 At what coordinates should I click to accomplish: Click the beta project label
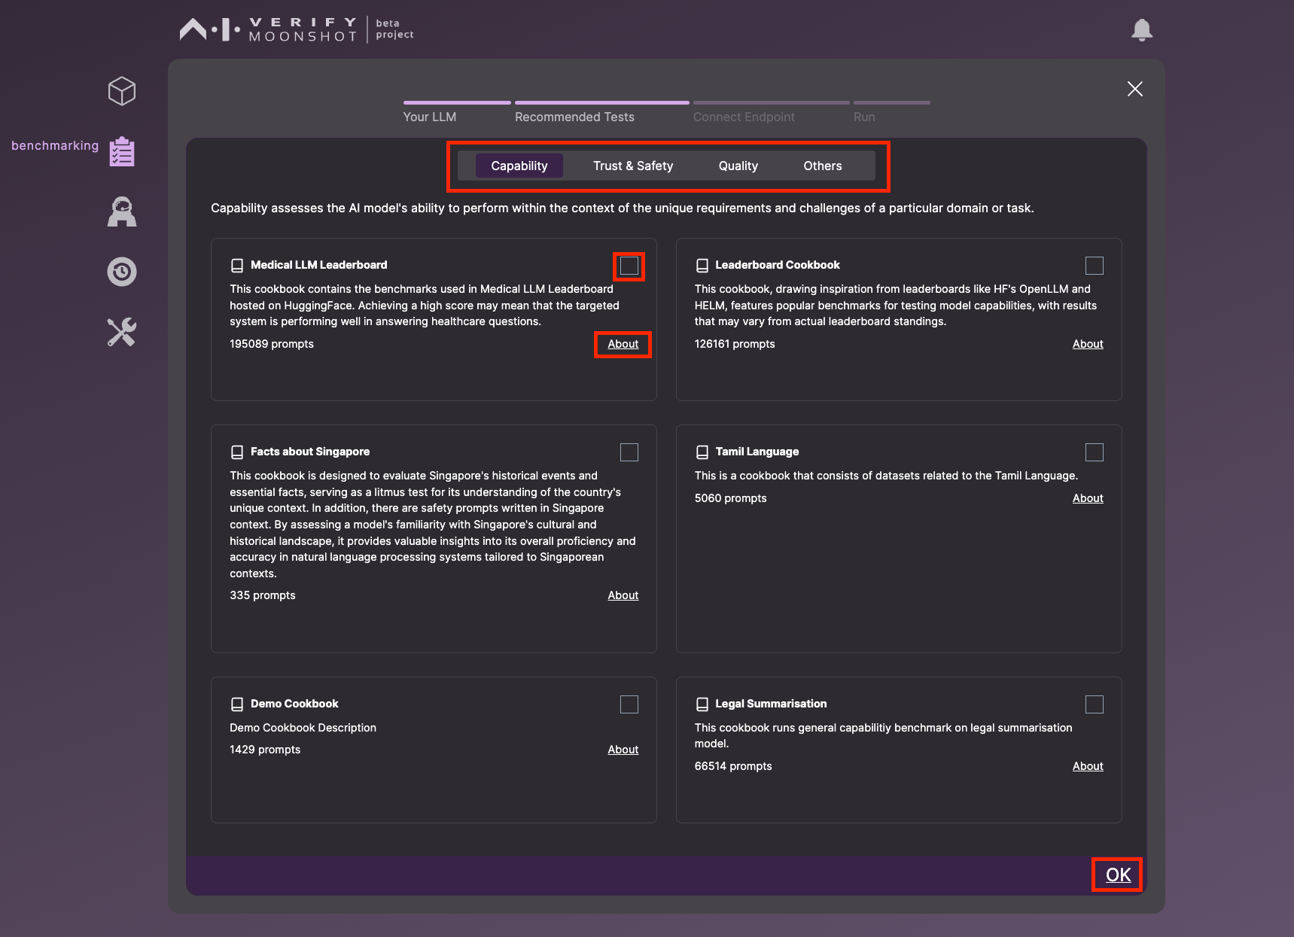click(394, 29)
